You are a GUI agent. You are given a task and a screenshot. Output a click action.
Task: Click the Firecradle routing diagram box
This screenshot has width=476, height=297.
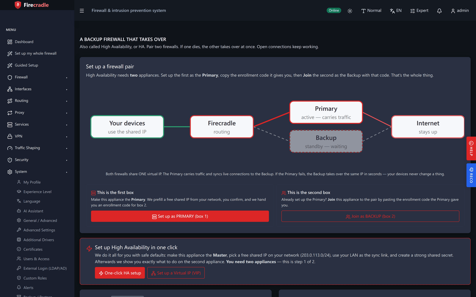click(x=222, y=127)
